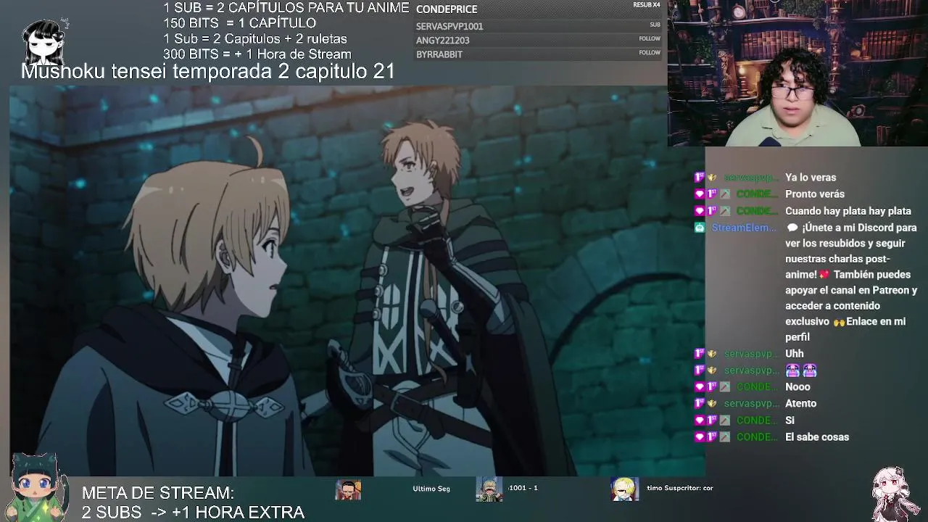Click the chat message 'Atento'

point(800,404)
